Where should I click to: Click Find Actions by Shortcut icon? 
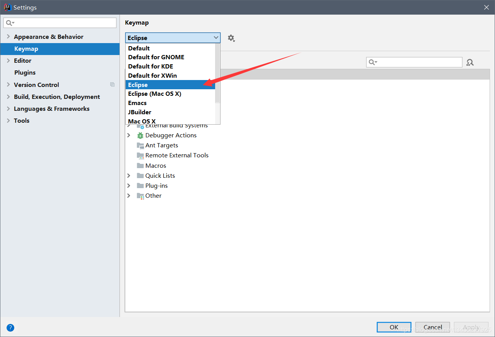tap(470, 62)
